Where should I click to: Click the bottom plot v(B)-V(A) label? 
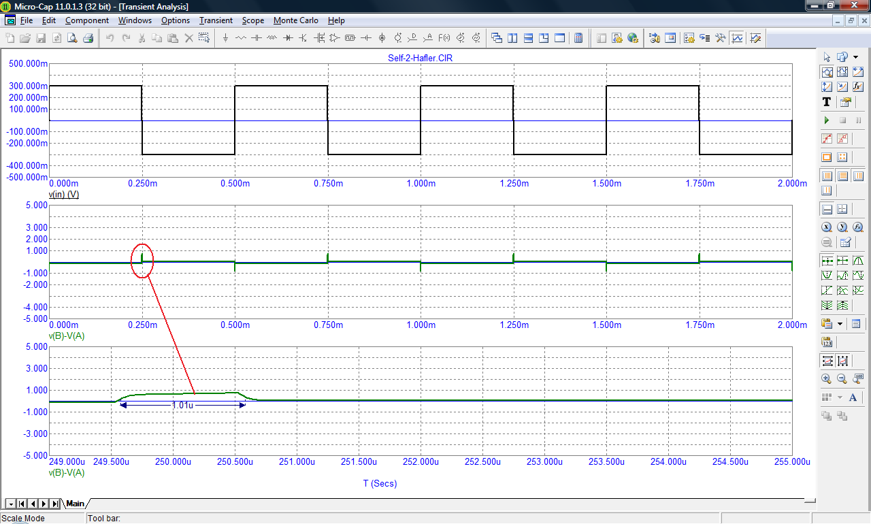click(67, 472)
